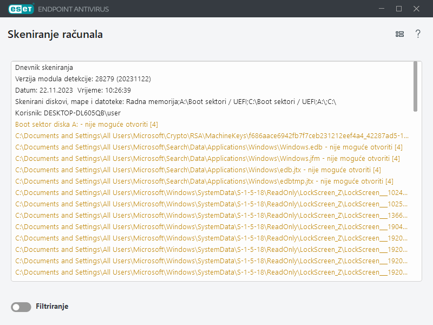
Task: Select the 'Boot sektor diska A:' log entry
Action: coord(87,125)
